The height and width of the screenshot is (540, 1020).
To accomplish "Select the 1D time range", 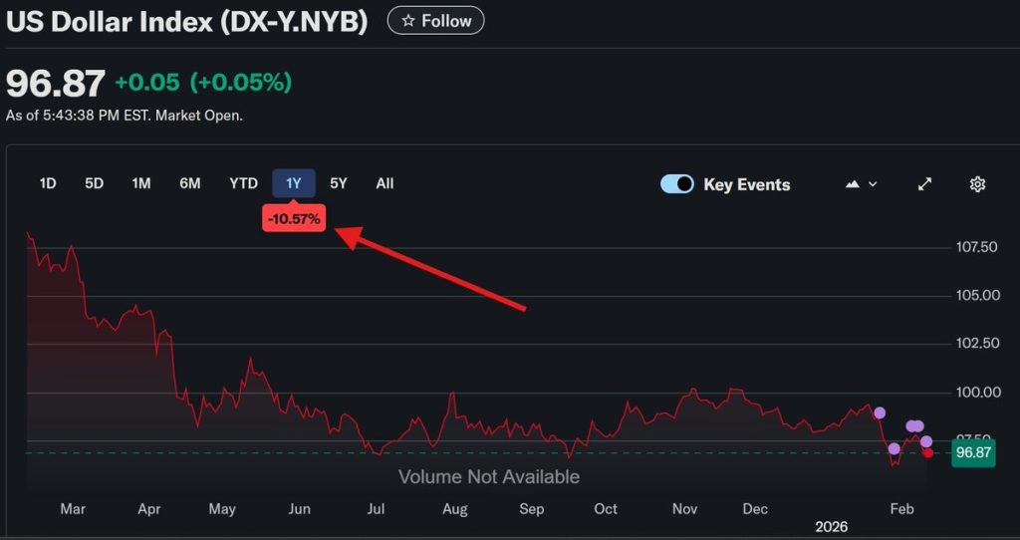I will tap(48, 183).
